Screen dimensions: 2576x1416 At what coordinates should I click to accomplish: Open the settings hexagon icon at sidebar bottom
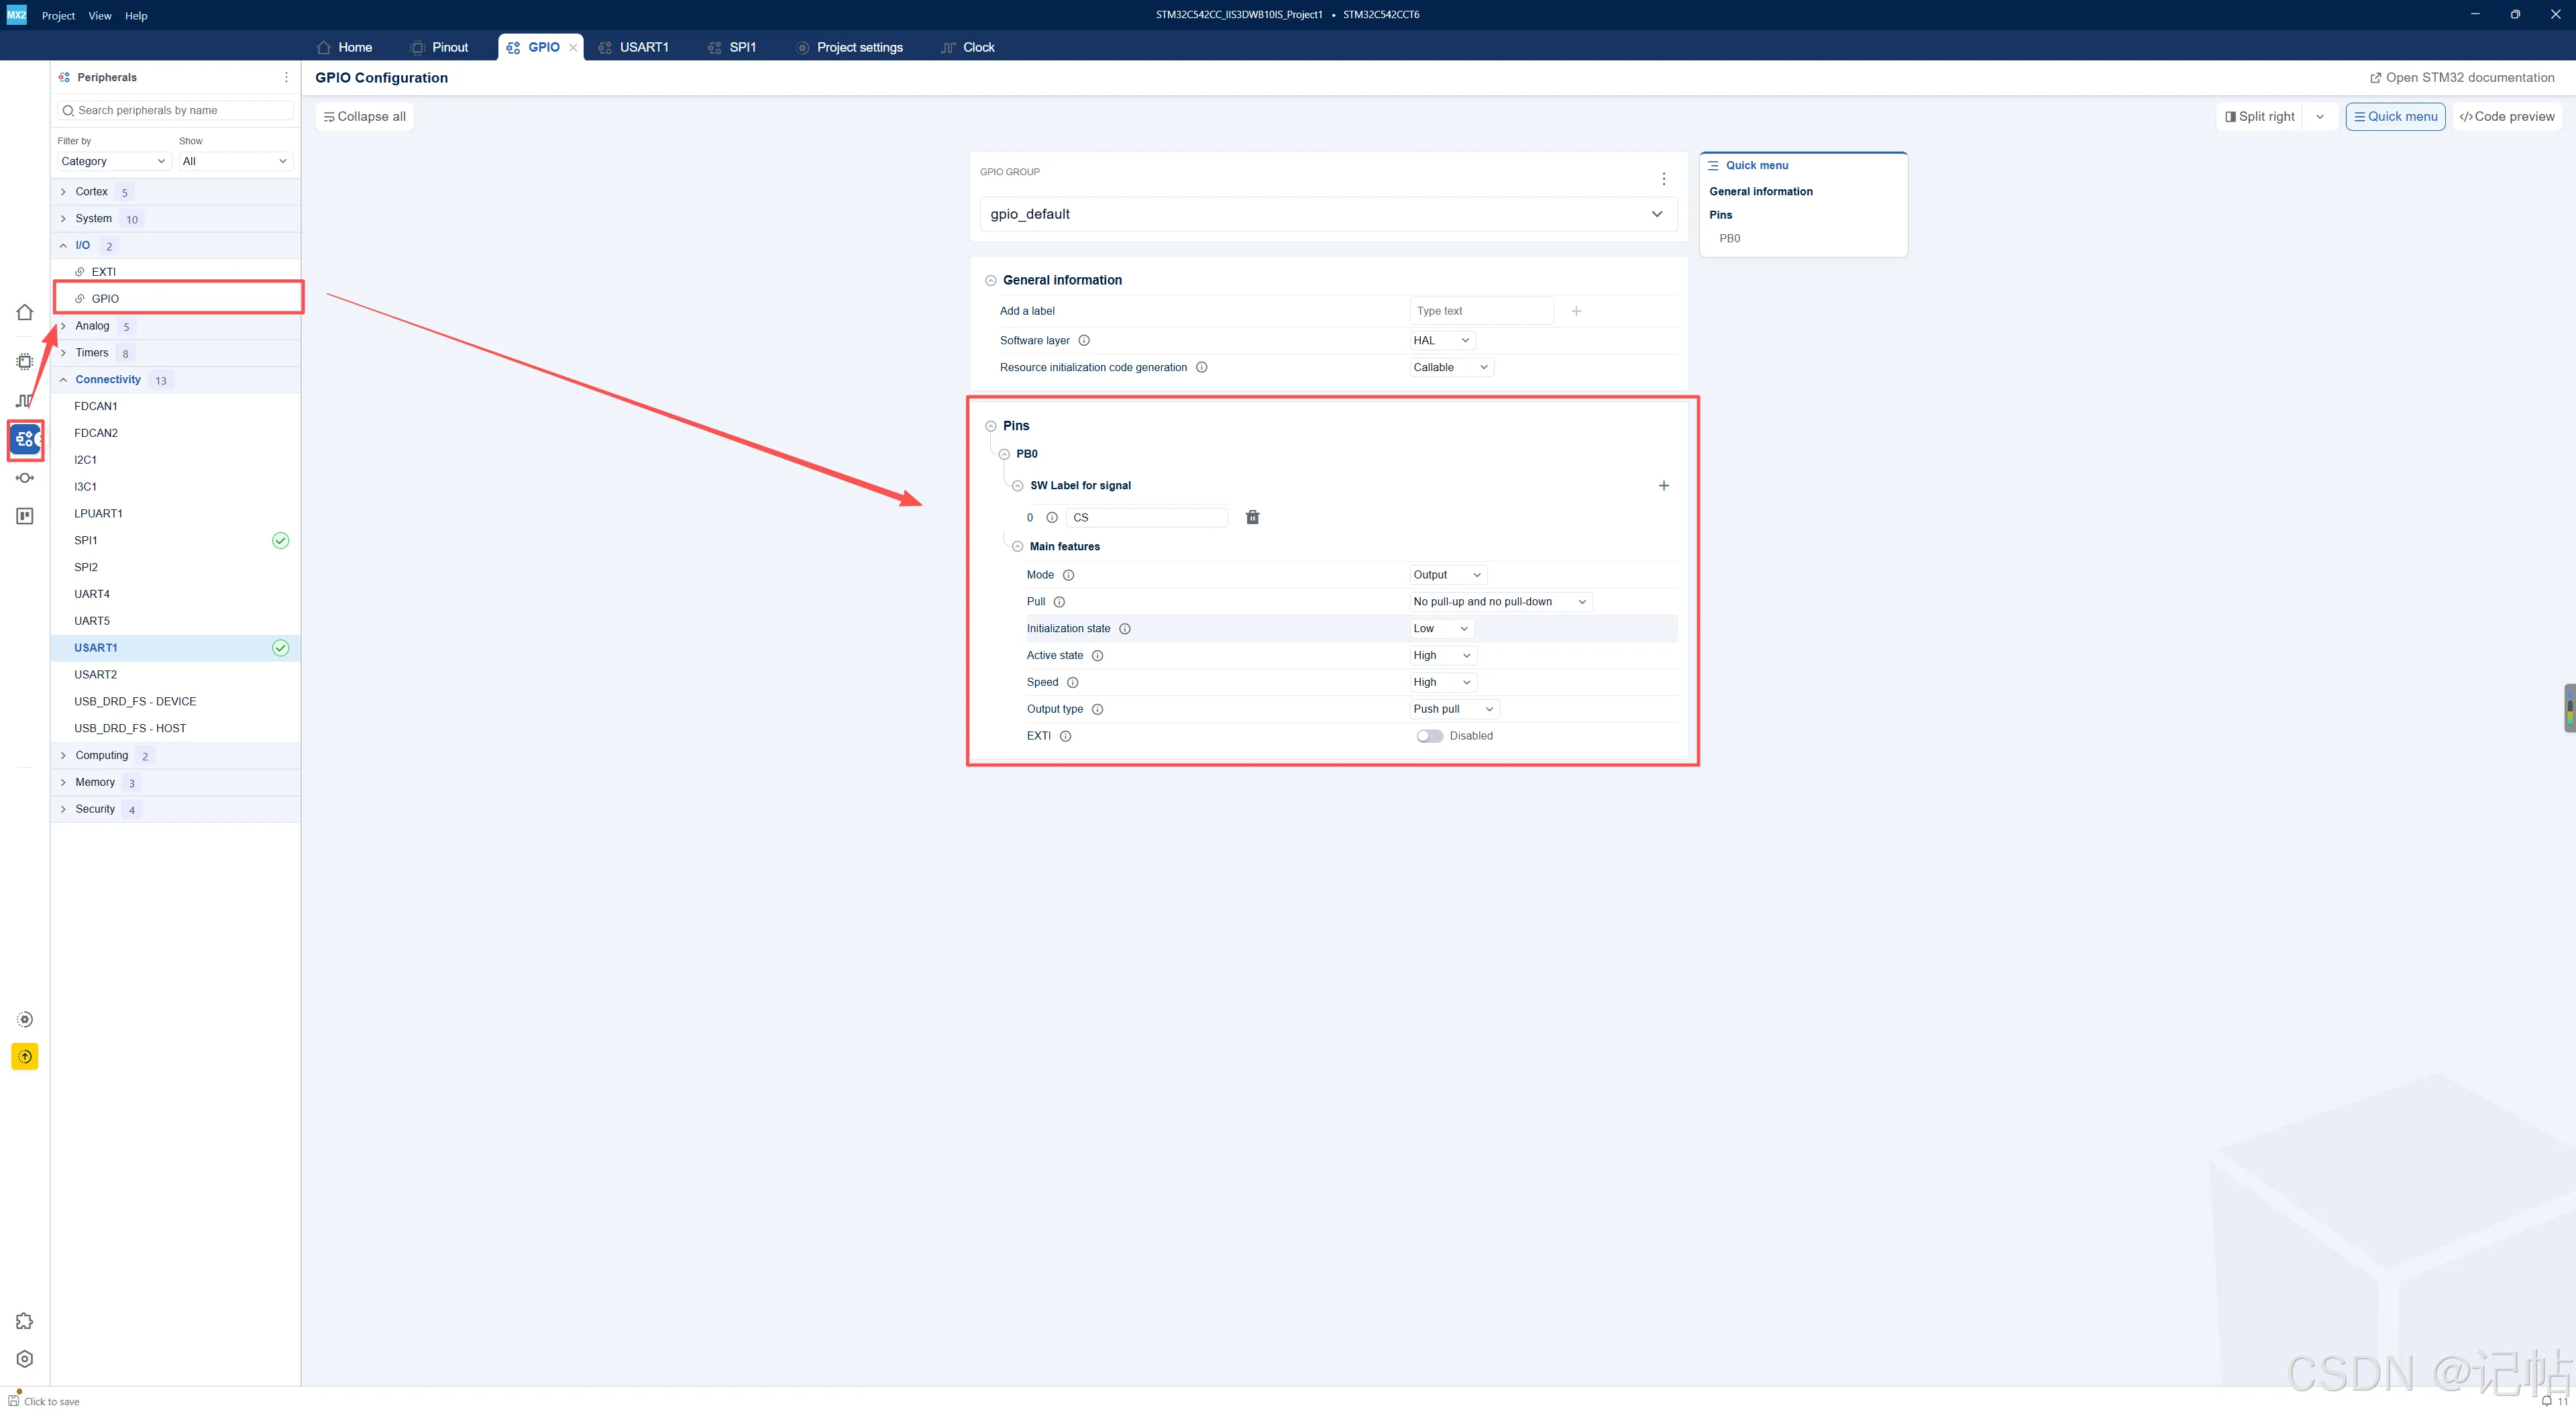pyautogui.click(x=25, y=1359)
